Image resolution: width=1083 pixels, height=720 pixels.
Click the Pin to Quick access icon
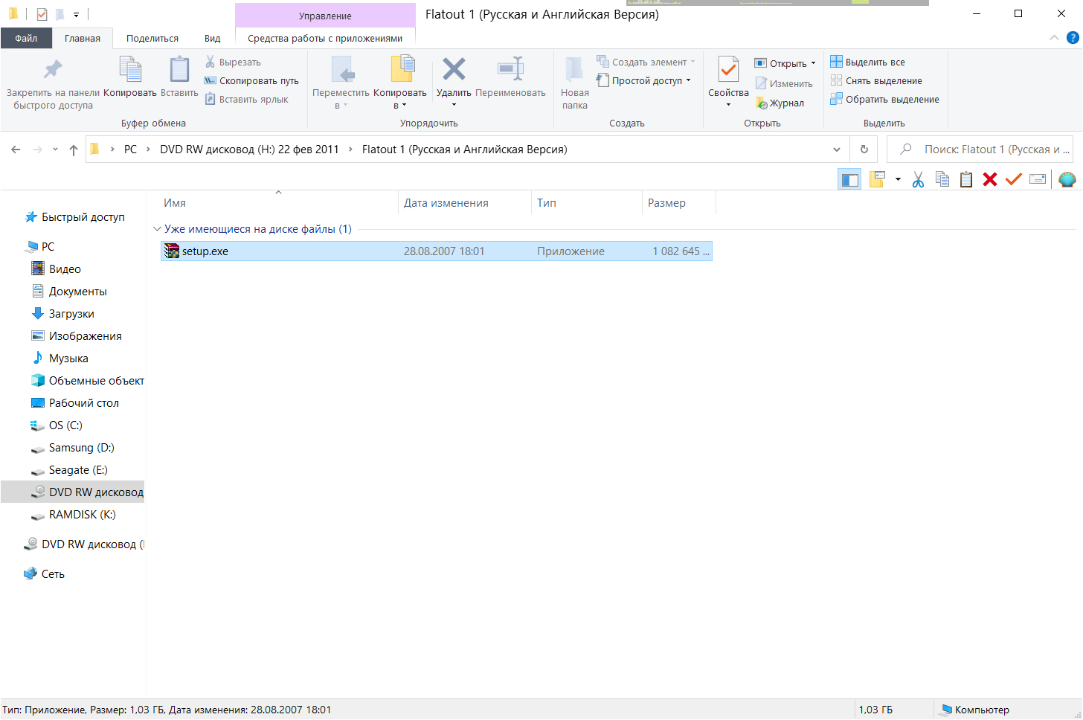pyautogui.click(x=53, y=70)
